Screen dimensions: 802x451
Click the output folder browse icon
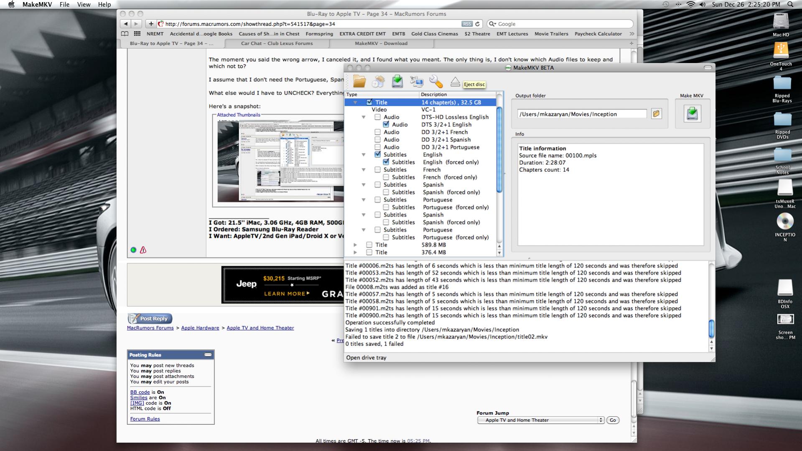coord(656,114)
